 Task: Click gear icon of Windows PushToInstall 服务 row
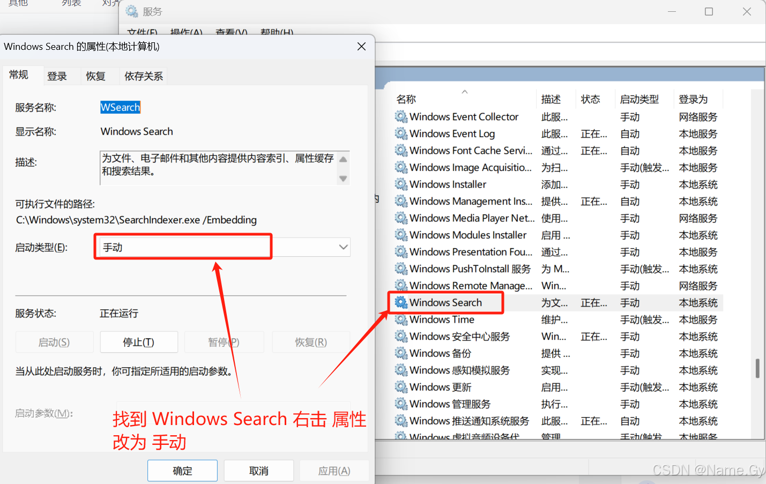point(401,269)
